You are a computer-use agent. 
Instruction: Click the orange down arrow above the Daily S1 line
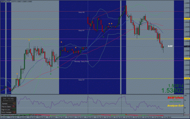tap(17, 74)
